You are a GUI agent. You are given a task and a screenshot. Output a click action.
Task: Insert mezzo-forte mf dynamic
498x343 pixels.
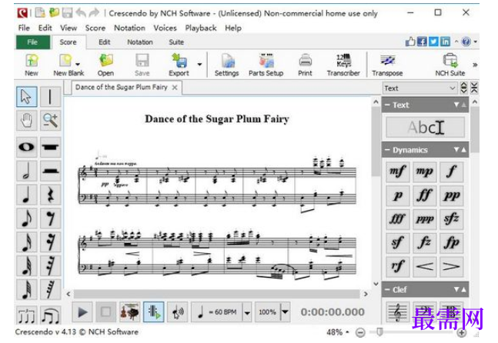click(x=397, y=171)
